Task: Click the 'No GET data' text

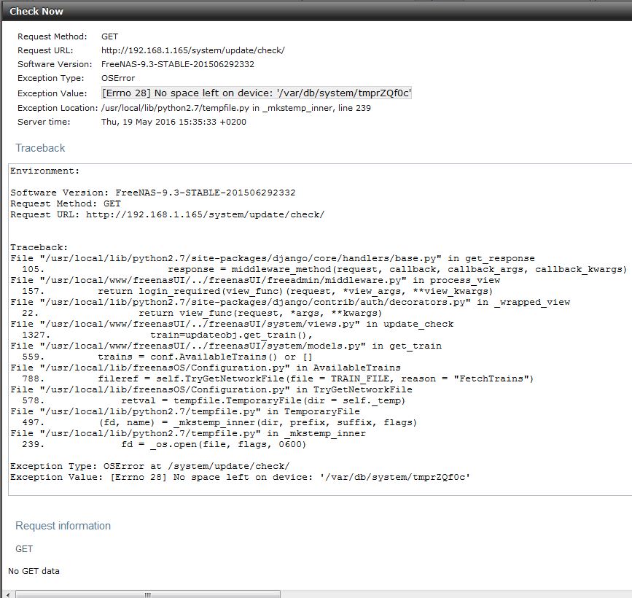Action: tap(34, 571)
